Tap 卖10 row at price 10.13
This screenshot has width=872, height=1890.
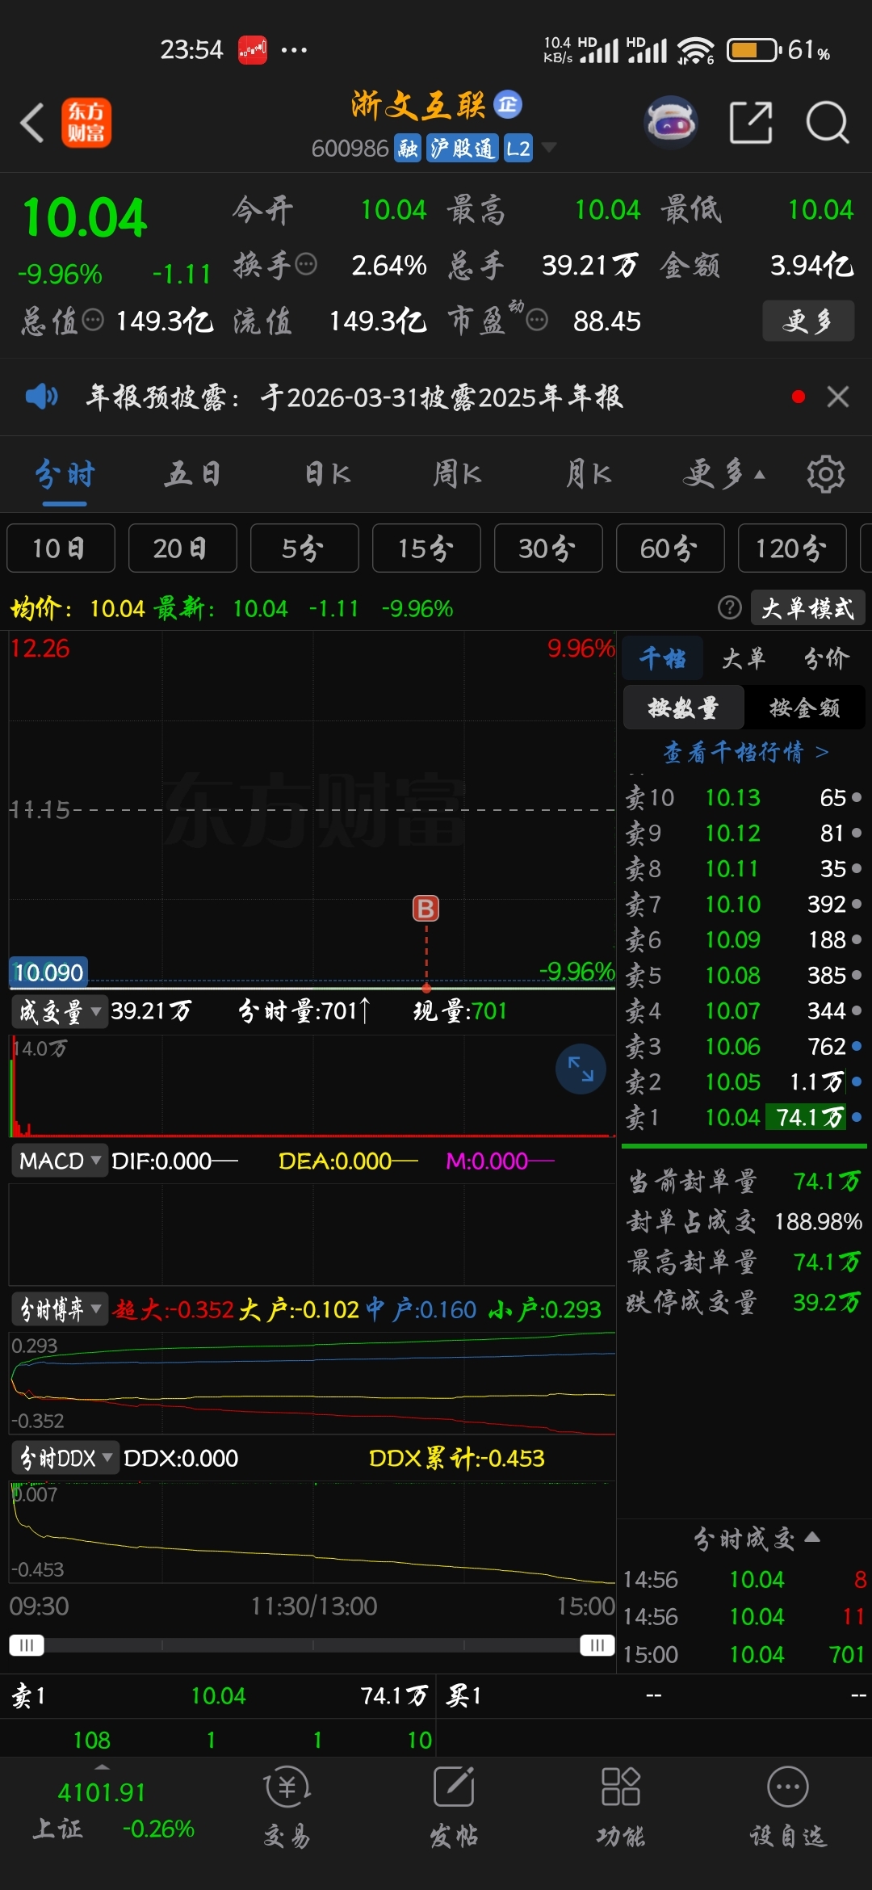744,797
